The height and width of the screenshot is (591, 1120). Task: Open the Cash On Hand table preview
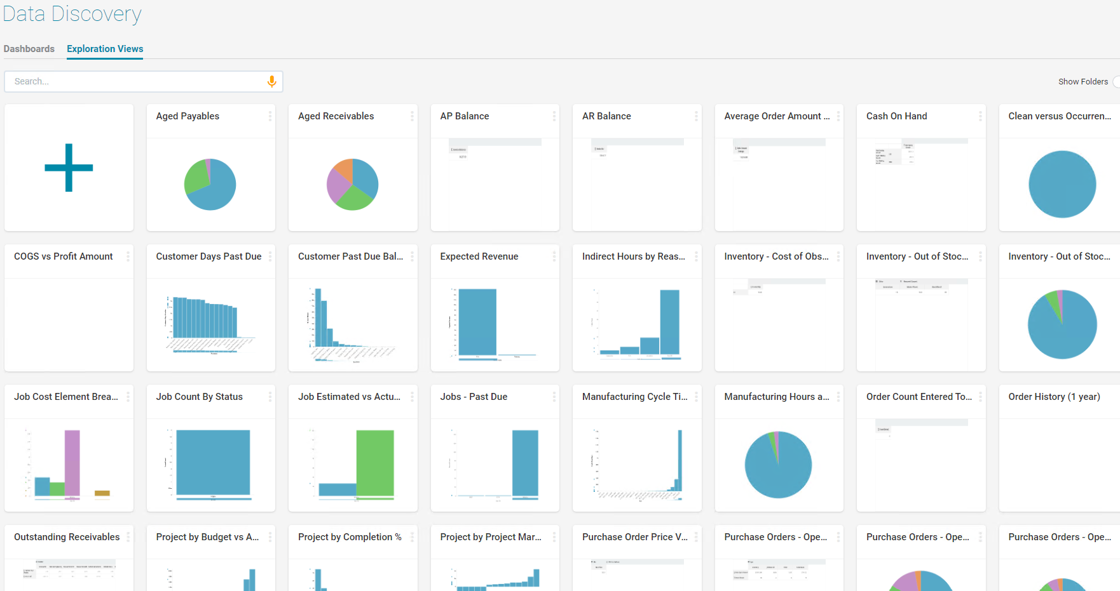pos(921,184)
